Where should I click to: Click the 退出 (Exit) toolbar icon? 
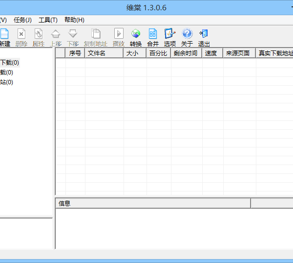(204, 34)
